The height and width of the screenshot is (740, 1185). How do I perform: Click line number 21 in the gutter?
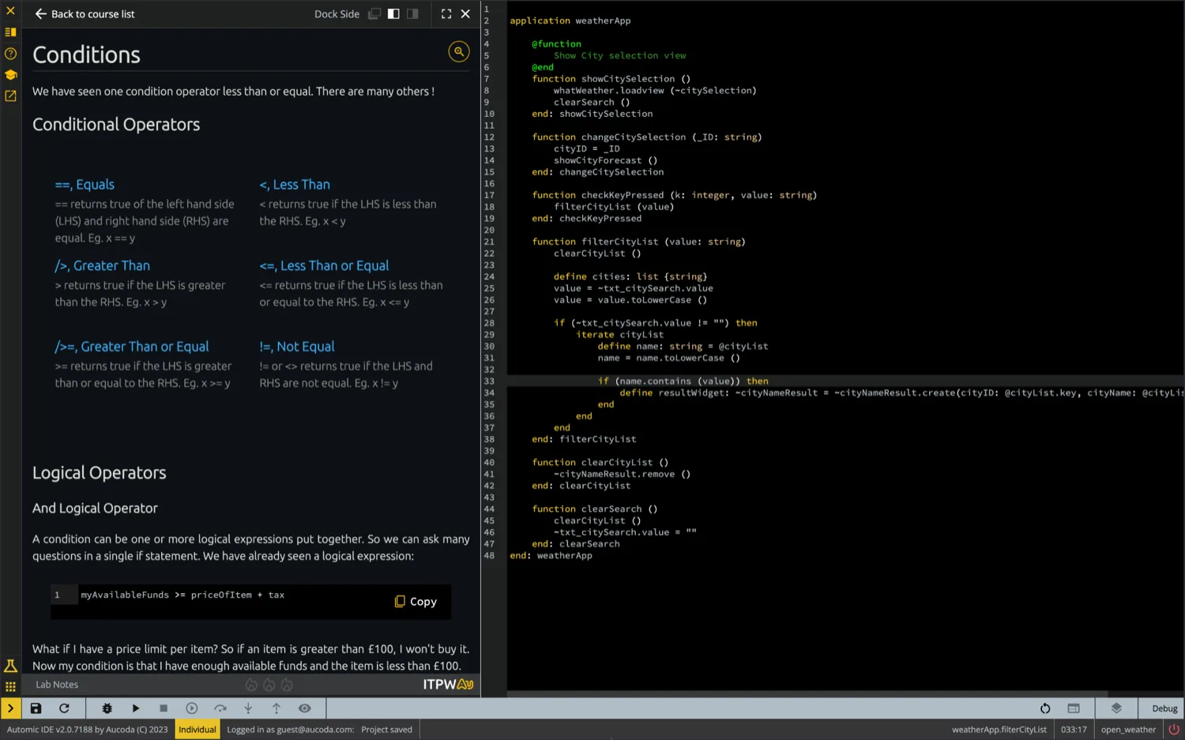point(489,242)
